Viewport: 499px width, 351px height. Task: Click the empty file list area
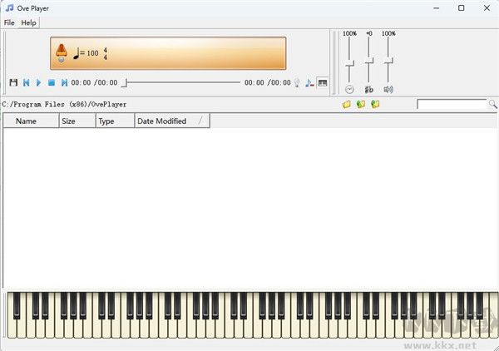point(249,207)
